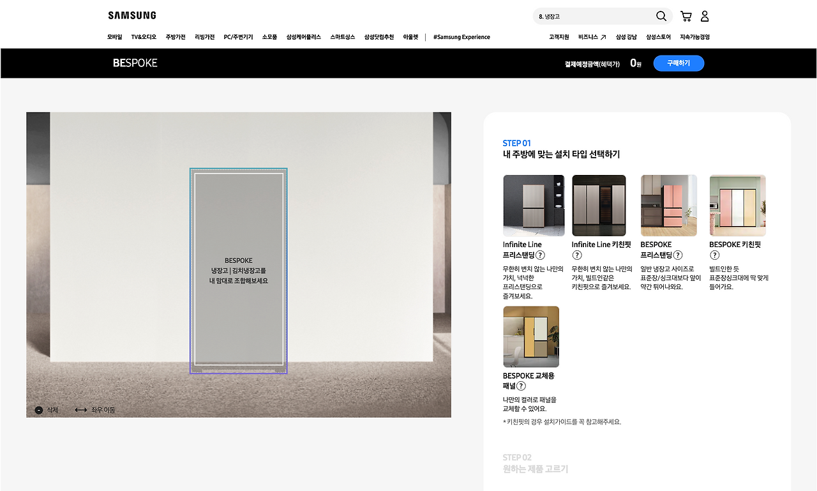Open the 소모품 menu
The width and height of the screenshot is (817, 491).
pyautogui.click(x=270, y=37)
